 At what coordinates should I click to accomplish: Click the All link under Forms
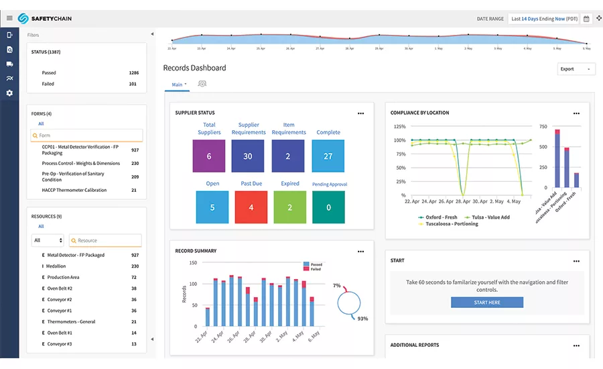tap(41, 123)
